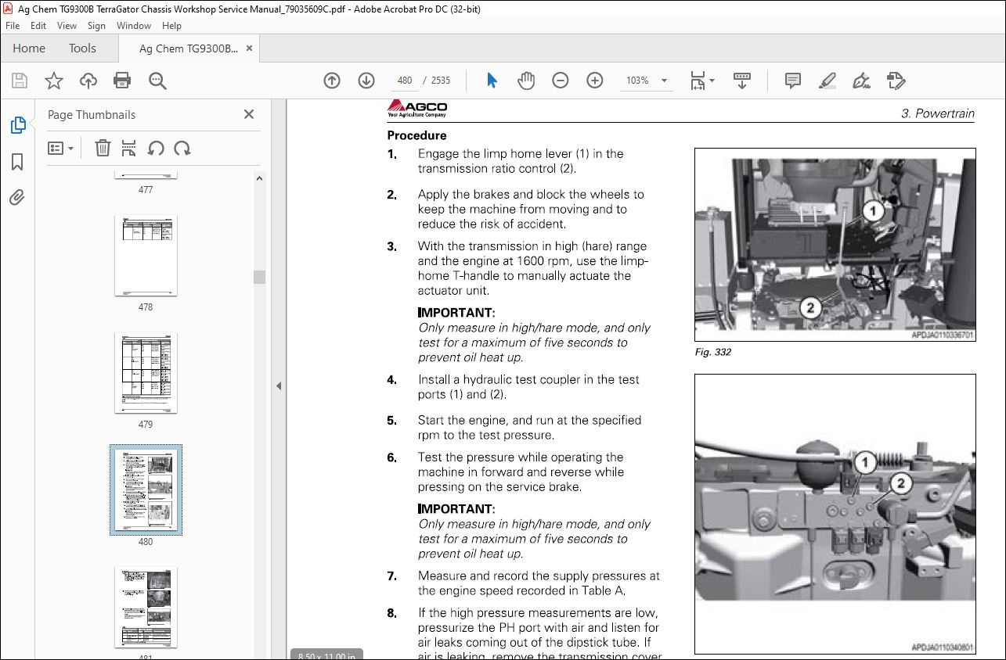Open the Bookmarks side panel
The height and width of the screenshot is (660, 1006).
click(17, 162)
